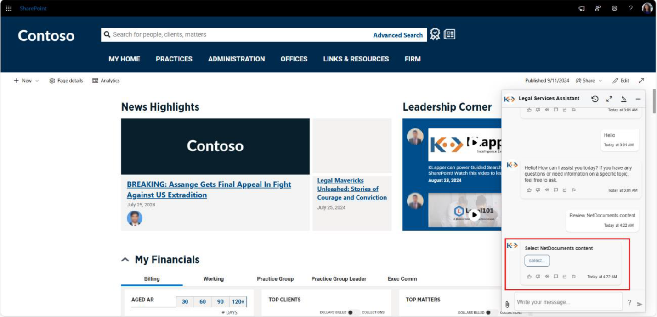This screenshot has height=317, width=657.
Task: Click the newspaper icon beside search
Action: (450, 34)
